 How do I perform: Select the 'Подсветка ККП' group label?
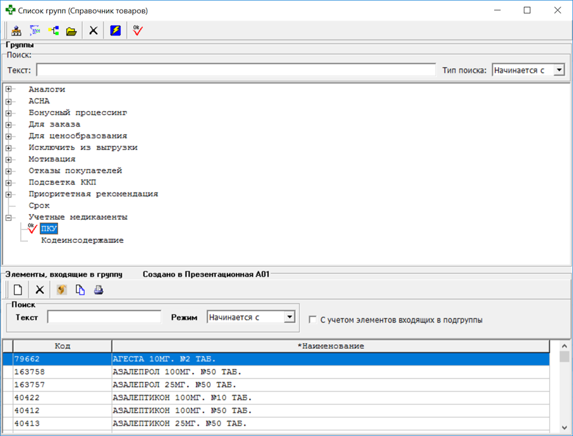[x=63, y=182]
